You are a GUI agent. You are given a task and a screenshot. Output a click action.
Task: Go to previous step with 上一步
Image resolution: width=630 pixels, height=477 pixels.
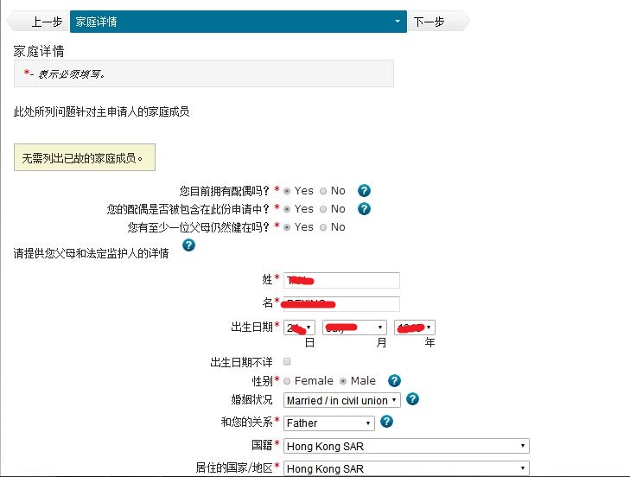[45, 22]
